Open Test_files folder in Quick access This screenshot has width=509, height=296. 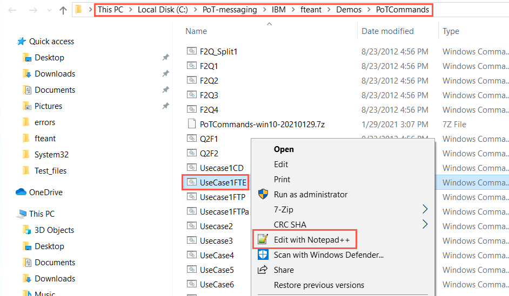click(50, 171)
